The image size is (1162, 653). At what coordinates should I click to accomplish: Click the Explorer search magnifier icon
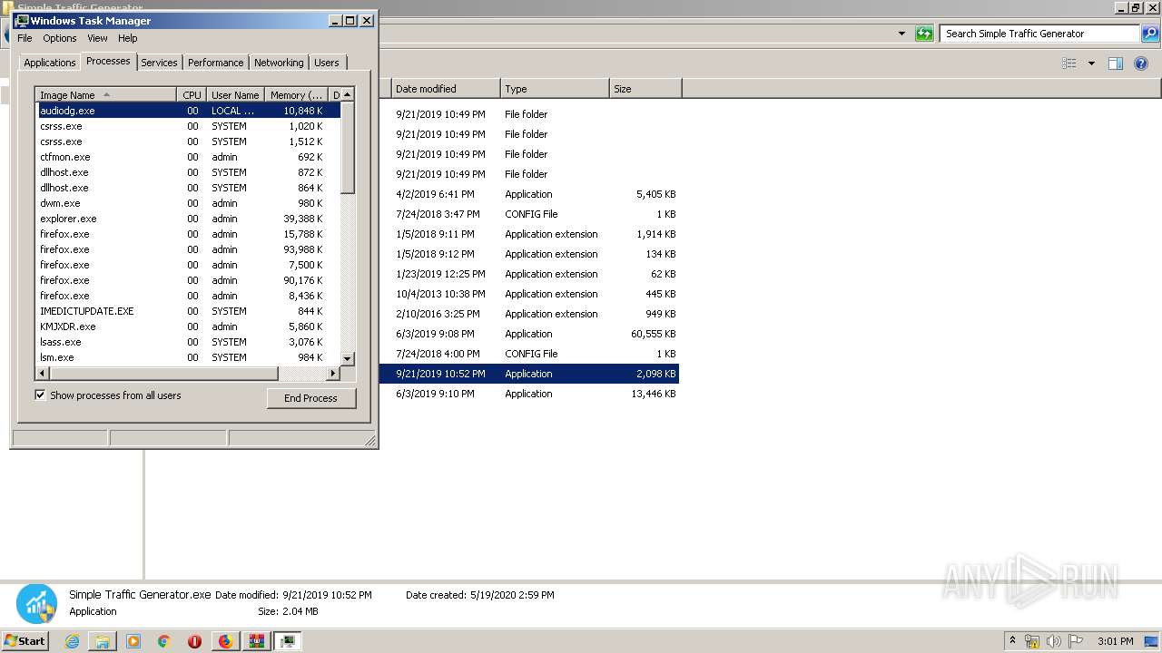pos(1149,34)
